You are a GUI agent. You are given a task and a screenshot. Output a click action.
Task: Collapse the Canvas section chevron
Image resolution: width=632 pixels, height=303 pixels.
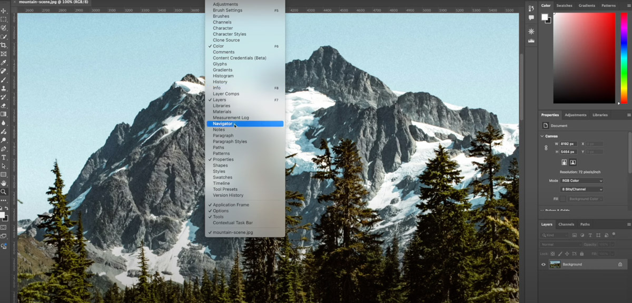pos(542,136)
